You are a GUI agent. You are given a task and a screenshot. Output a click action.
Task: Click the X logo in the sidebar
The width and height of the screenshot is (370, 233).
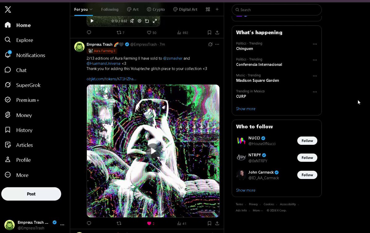[8, 10]
